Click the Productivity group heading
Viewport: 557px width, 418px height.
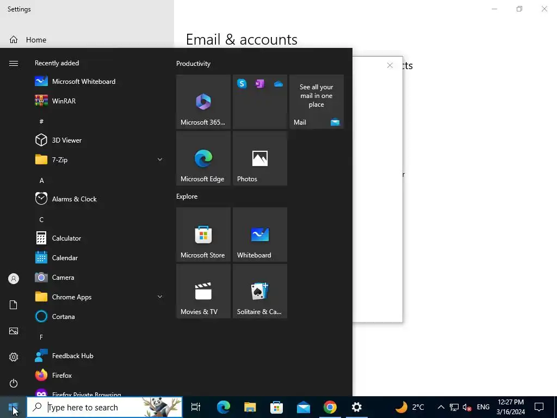tap(193, 64)
